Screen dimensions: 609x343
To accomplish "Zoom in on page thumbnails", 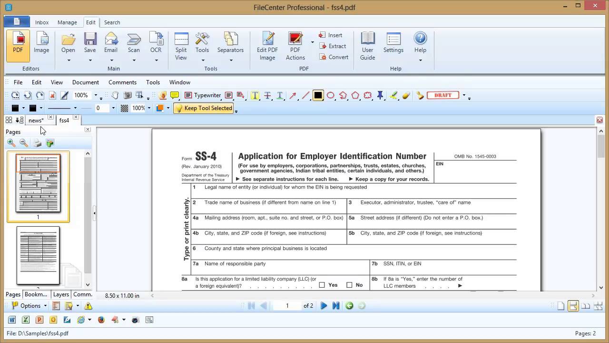I will [x=11, y=143].
